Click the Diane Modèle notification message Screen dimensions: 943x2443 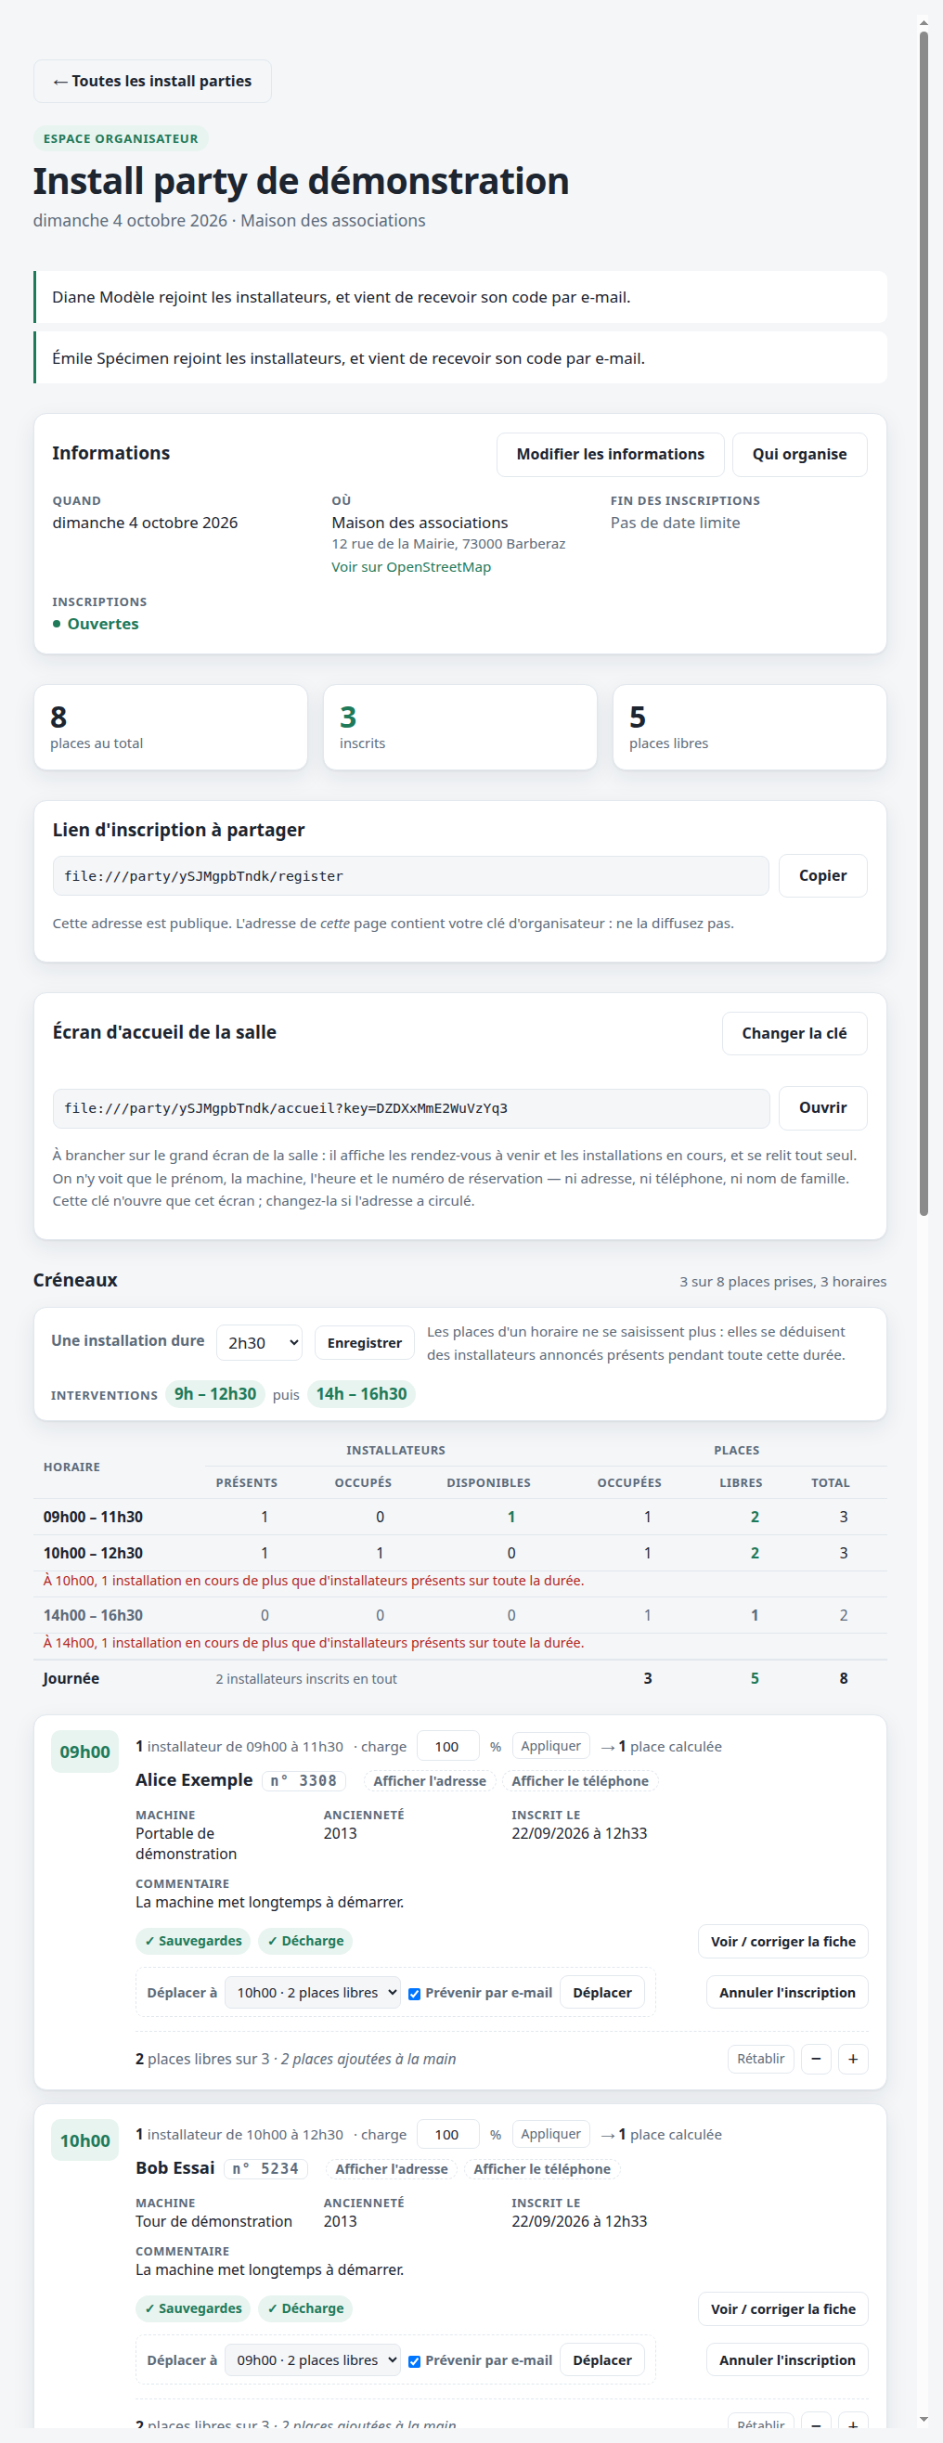tap(460, 298)
